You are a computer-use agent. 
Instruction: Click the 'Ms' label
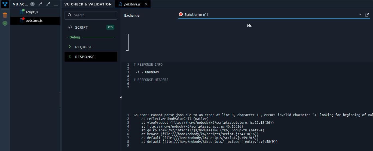[x=249, y=26]
